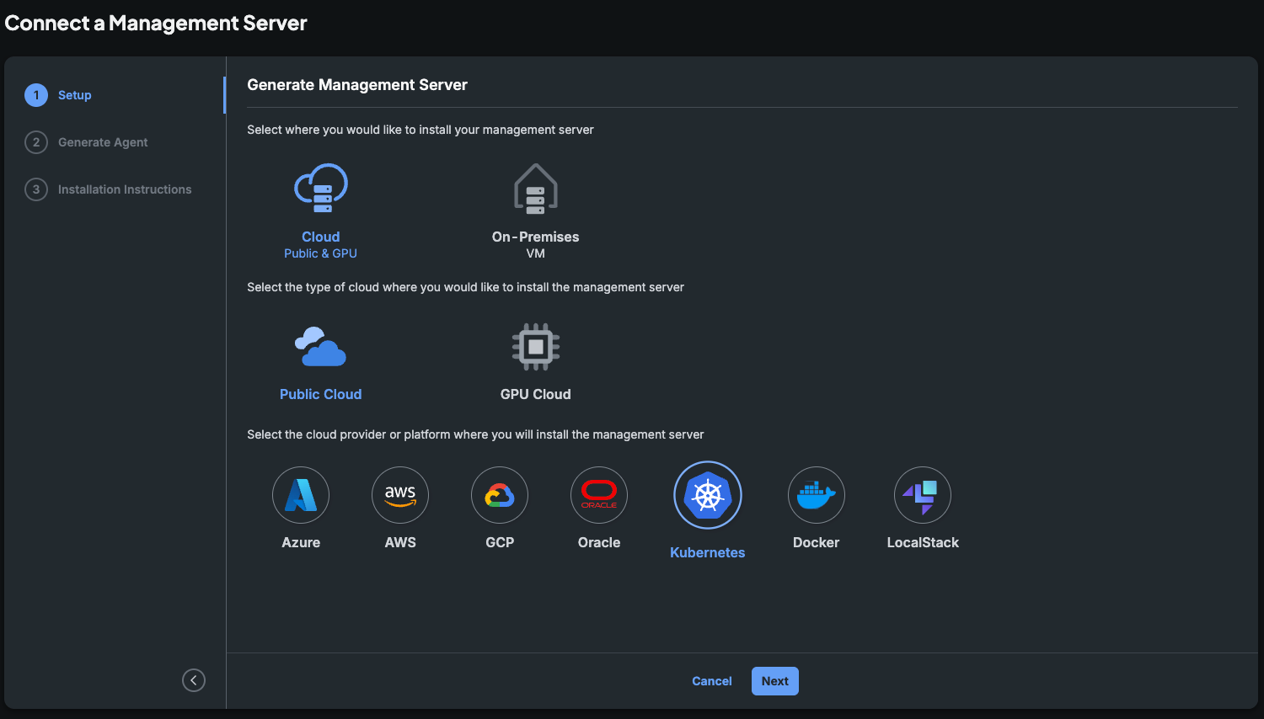Click the Cancel link
Screen dimensions: 1264x719
[x=712, y=681]
